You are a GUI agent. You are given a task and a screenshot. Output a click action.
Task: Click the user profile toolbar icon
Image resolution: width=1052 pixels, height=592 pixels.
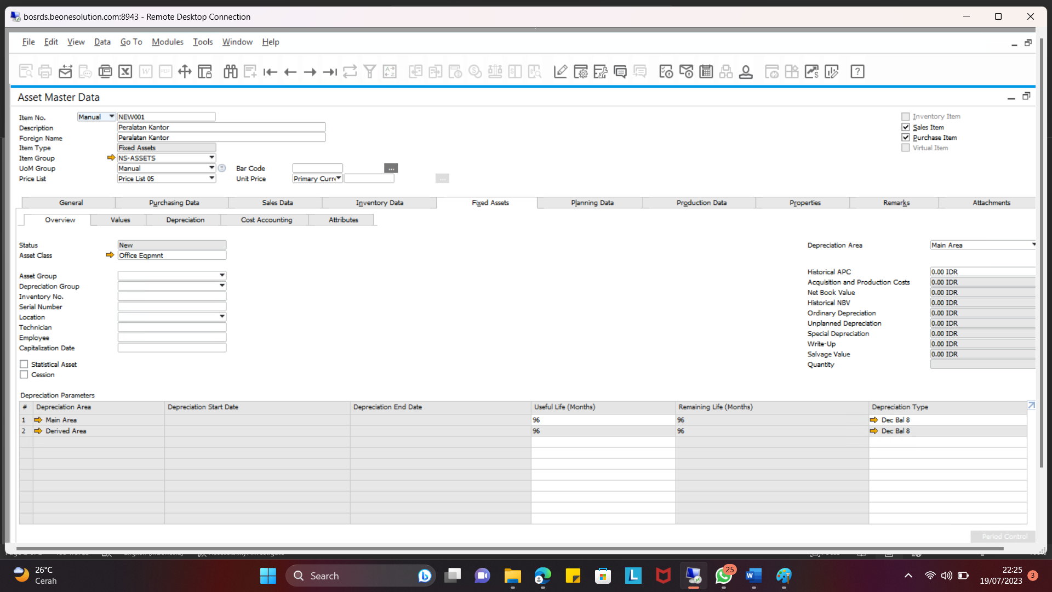pos(745,71)
